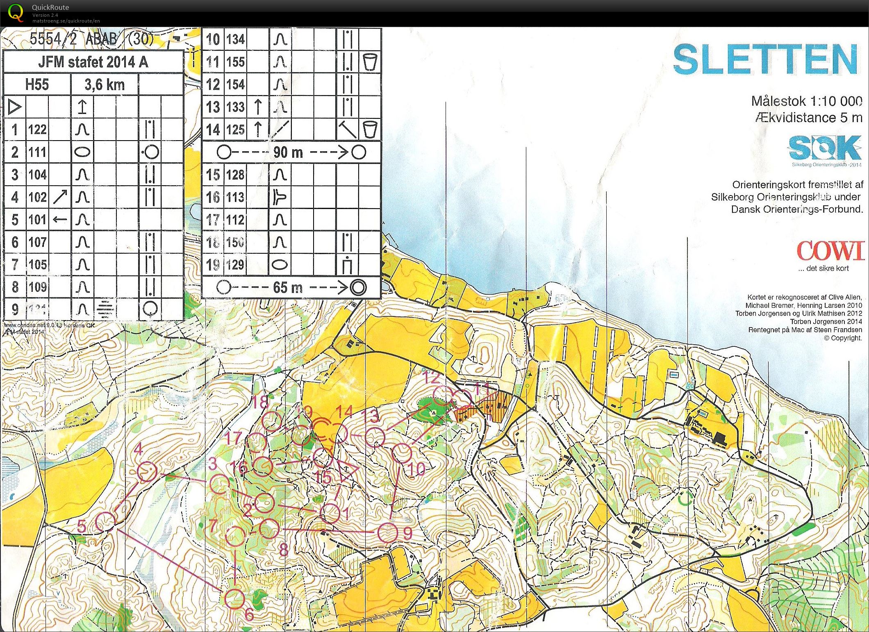Click control circle 6 on the map
The height and width of the screenshot is (632, 869).
click(x=234, y=598)
